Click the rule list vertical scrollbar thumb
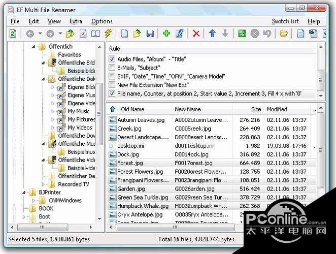The height and width of the screenshot is (254, 336). [x=320, y=80]
